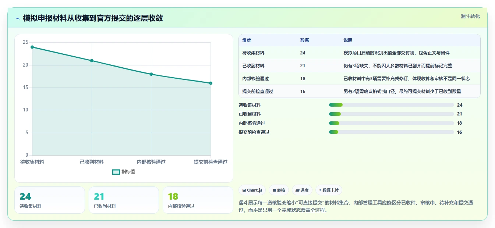Click the 待收集材料 progress bar
This screenshot has height=228, width=495.
pos(391,105)
